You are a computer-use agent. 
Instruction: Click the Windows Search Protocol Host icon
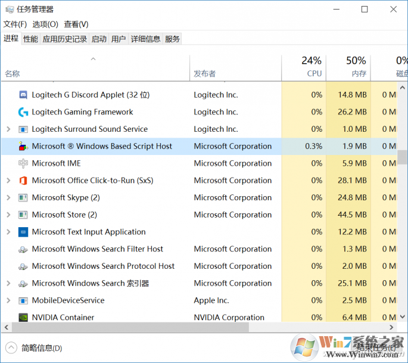tap(23, 266)
